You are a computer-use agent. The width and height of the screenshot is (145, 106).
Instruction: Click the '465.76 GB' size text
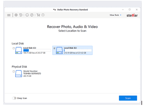[x=27, y=76]
